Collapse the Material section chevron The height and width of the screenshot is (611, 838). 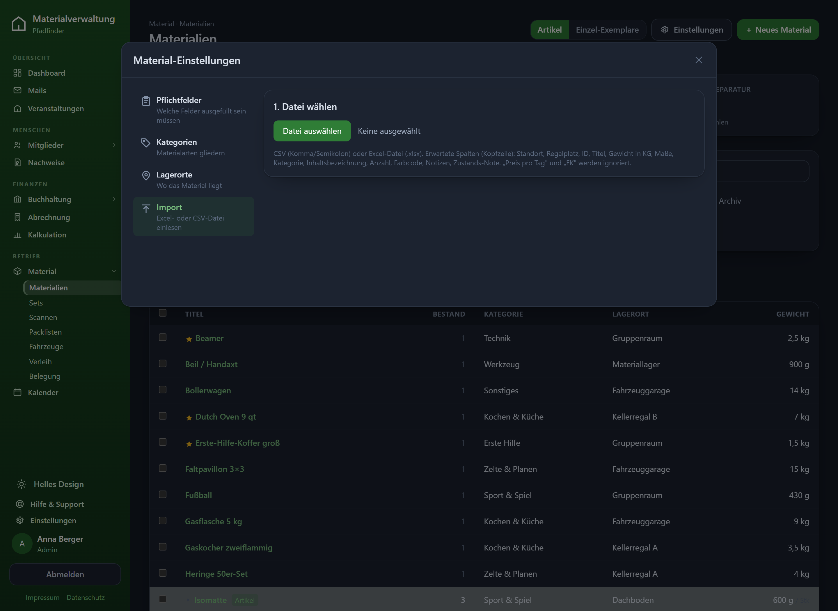click(114, 271)
